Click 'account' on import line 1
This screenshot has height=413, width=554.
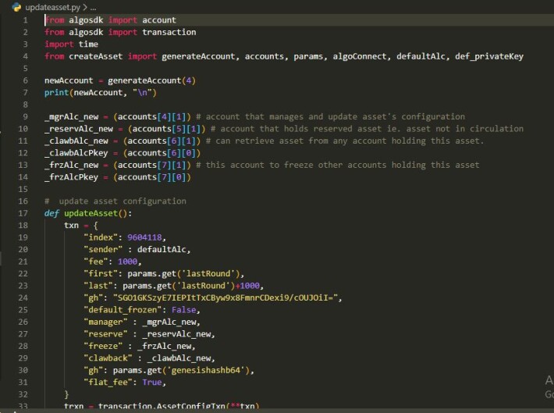(x=159, y=20)
